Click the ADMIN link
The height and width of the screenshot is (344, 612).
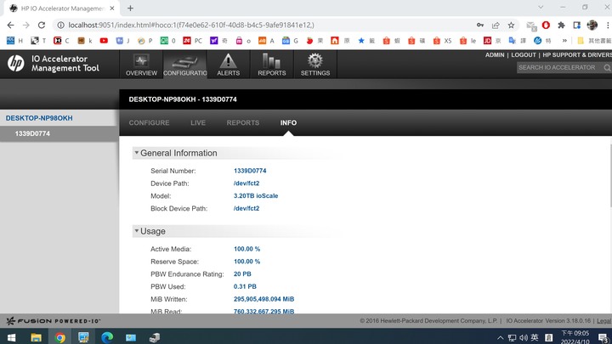pyautogui.click(x=495, y=55)
